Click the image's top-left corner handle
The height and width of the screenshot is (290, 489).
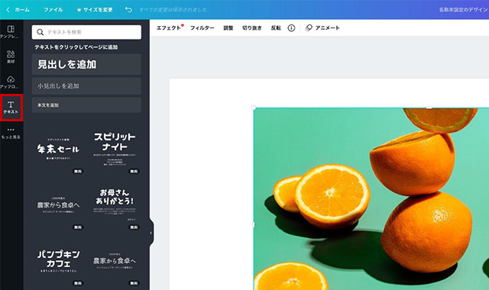coord(254,108)
